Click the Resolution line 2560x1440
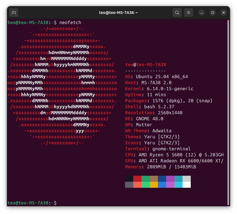Screen dimensions: 237x214 coord(154,113)
